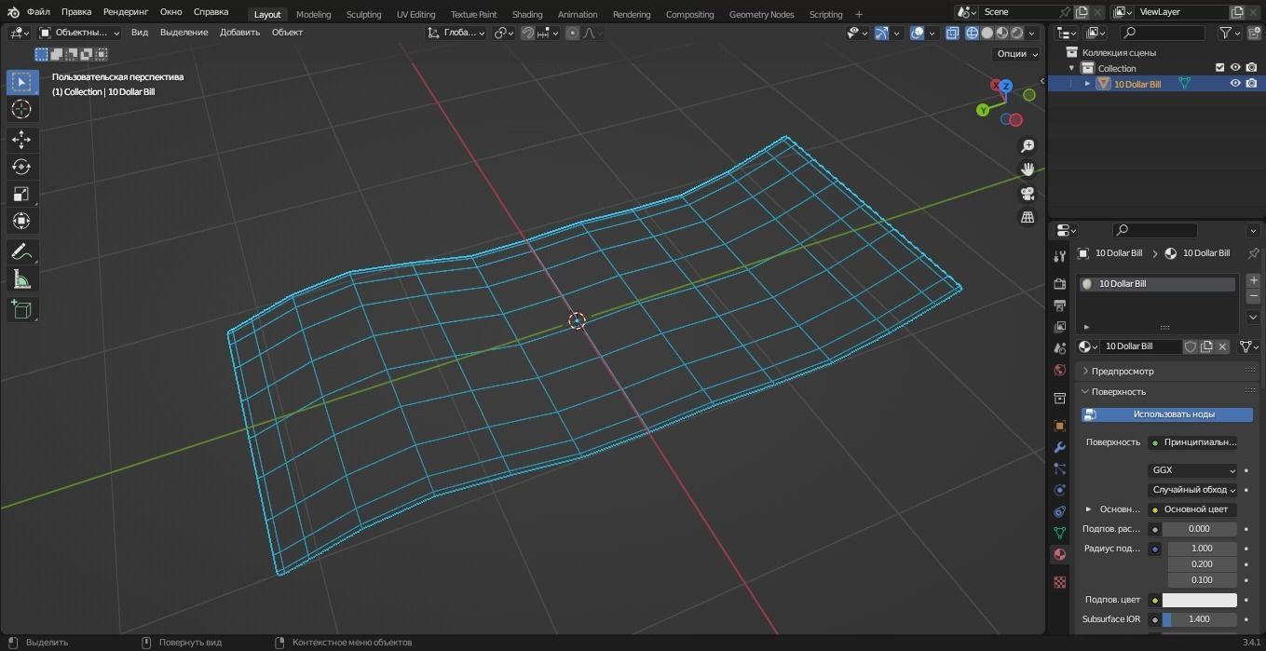Click the viewport pan hand icon
The image size is (1266, 651).
[x=1028, y=170]
